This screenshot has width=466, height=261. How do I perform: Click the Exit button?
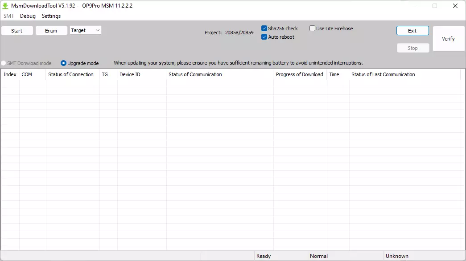click(412, 31)
